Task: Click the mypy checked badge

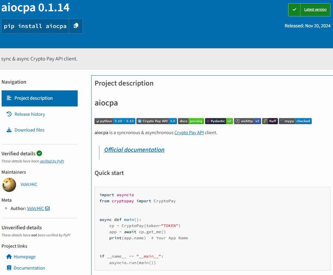Action: [x=295, y=121]
